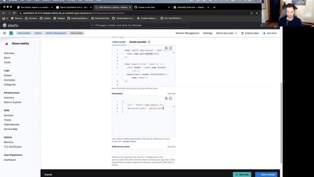Open Custom Kibana bookmark
Image resolution: width=314 pixels, height=177 pixels.
pos(147,18)
